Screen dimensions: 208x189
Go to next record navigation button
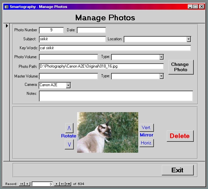[56, 184]
